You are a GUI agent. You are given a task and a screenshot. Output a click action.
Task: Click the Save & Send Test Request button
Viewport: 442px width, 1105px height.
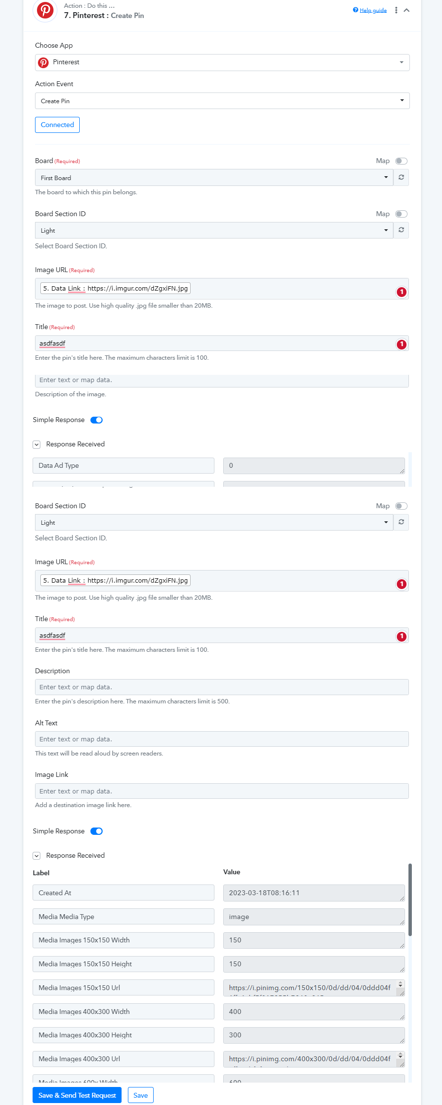point(77,1095)
